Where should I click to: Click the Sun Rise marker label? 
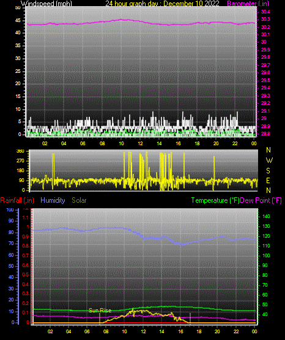point(100,311)
